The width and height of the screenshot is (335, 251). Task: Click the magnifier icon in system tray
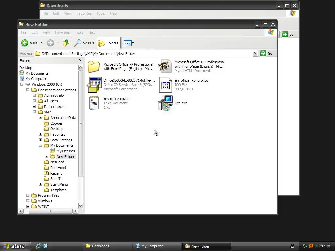coord(311,246)
